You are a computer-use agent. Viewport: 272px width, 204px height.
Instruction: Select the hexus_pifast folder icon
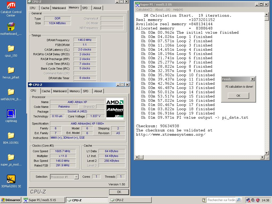click(11, 70)
